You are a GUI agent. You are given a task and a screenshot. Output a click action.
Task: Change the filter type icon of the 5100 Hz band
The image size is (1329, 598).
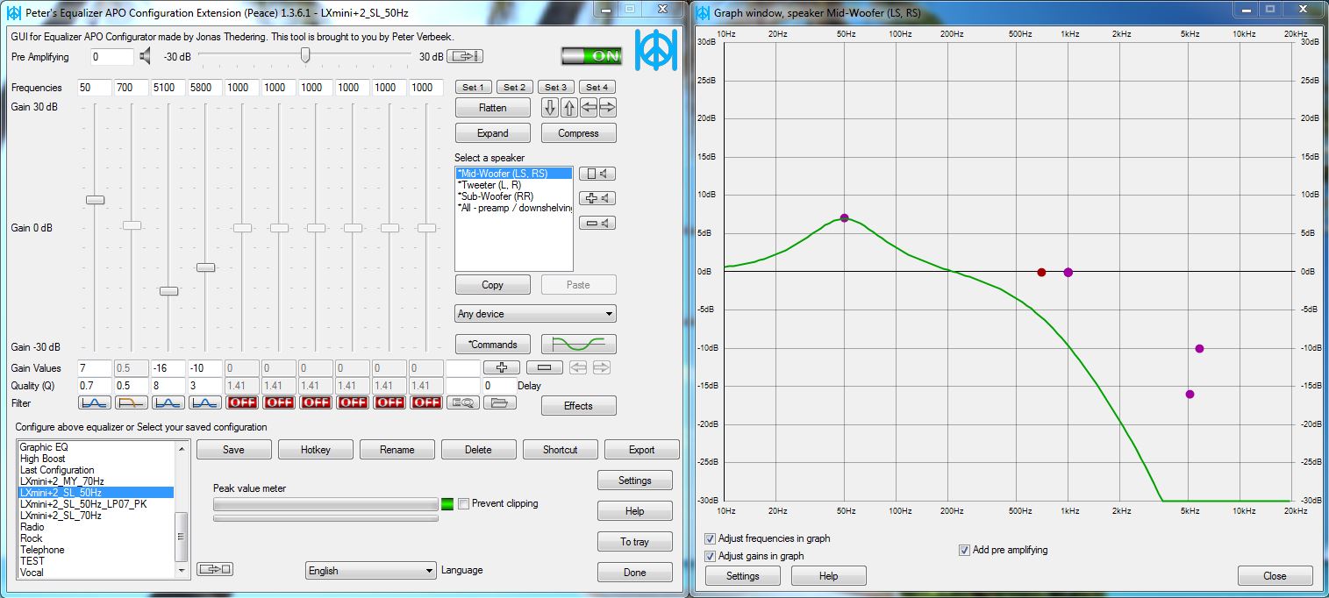pyautogui.click(x=168, y=403)
